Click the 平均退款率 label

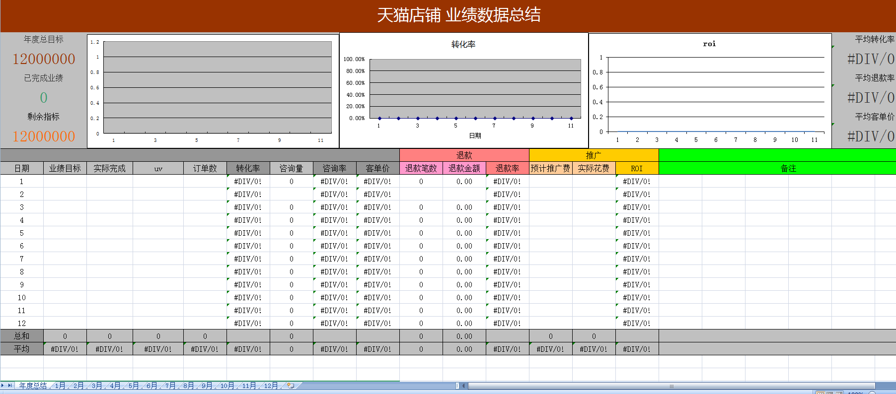click(875, 78)
